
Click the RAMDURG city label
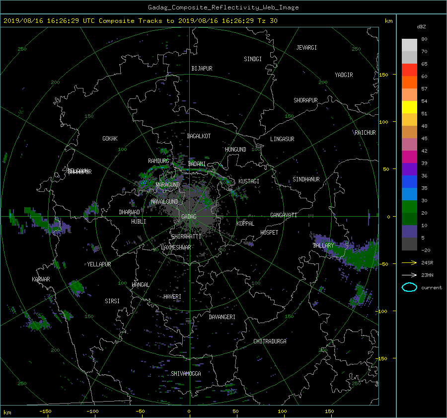158,161
